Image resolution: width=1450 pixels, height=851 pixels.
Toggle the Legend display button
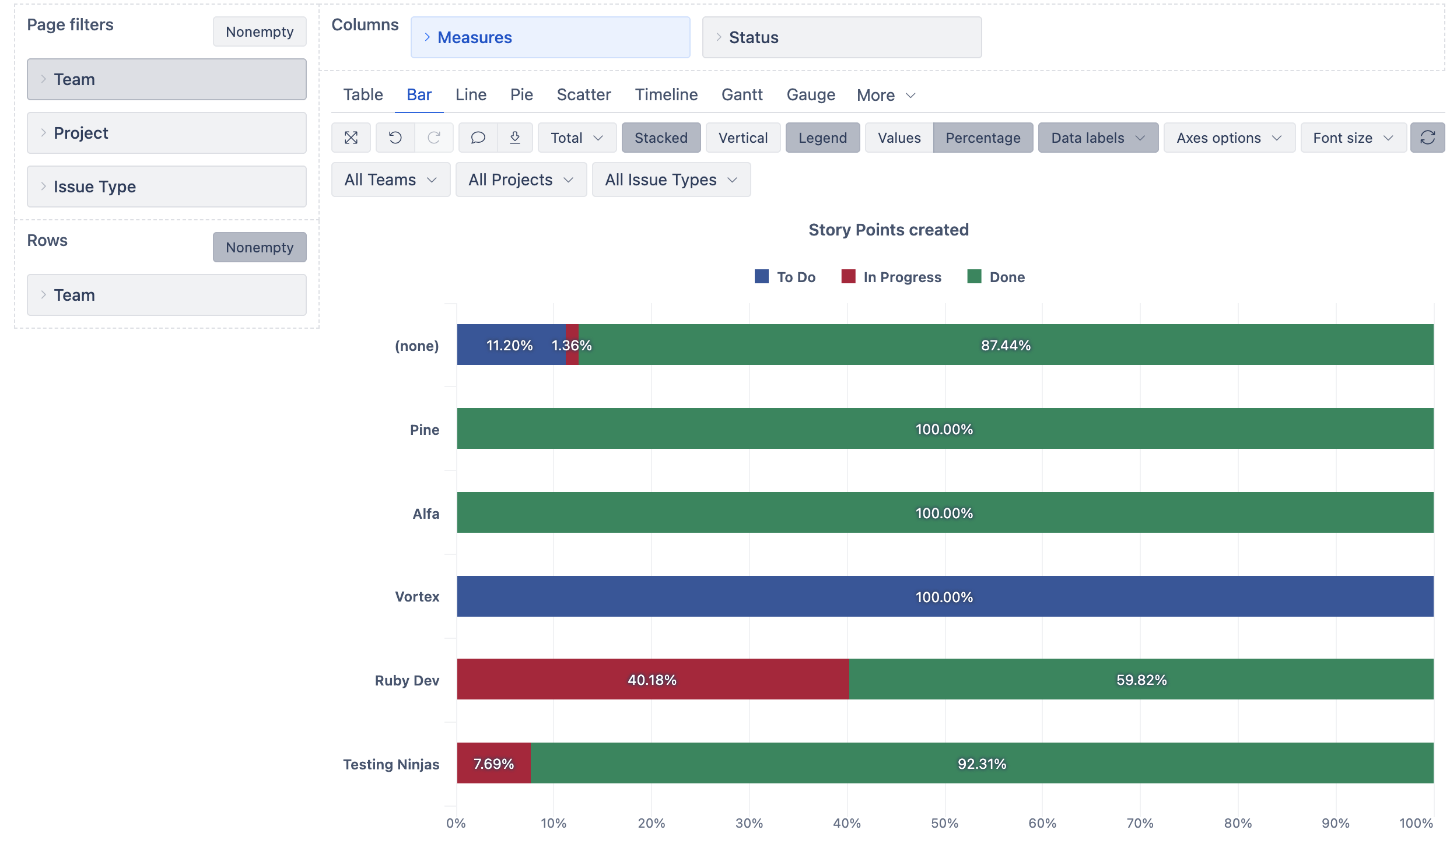pyautogui.click(x=822, y=138)
